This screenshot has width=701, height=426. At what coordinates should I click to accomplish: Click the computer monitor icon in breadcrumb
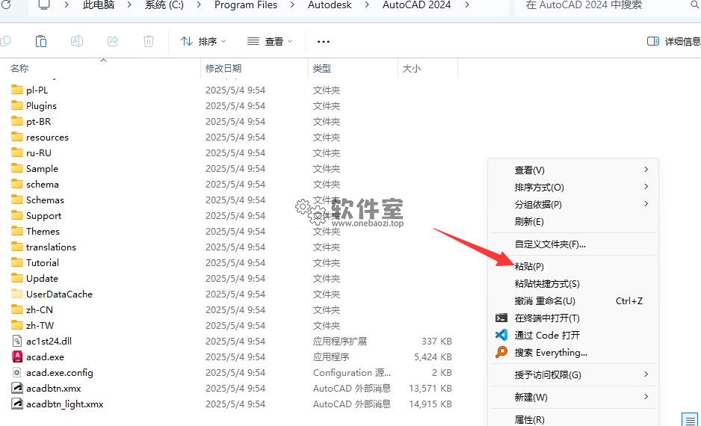[44, 5]
